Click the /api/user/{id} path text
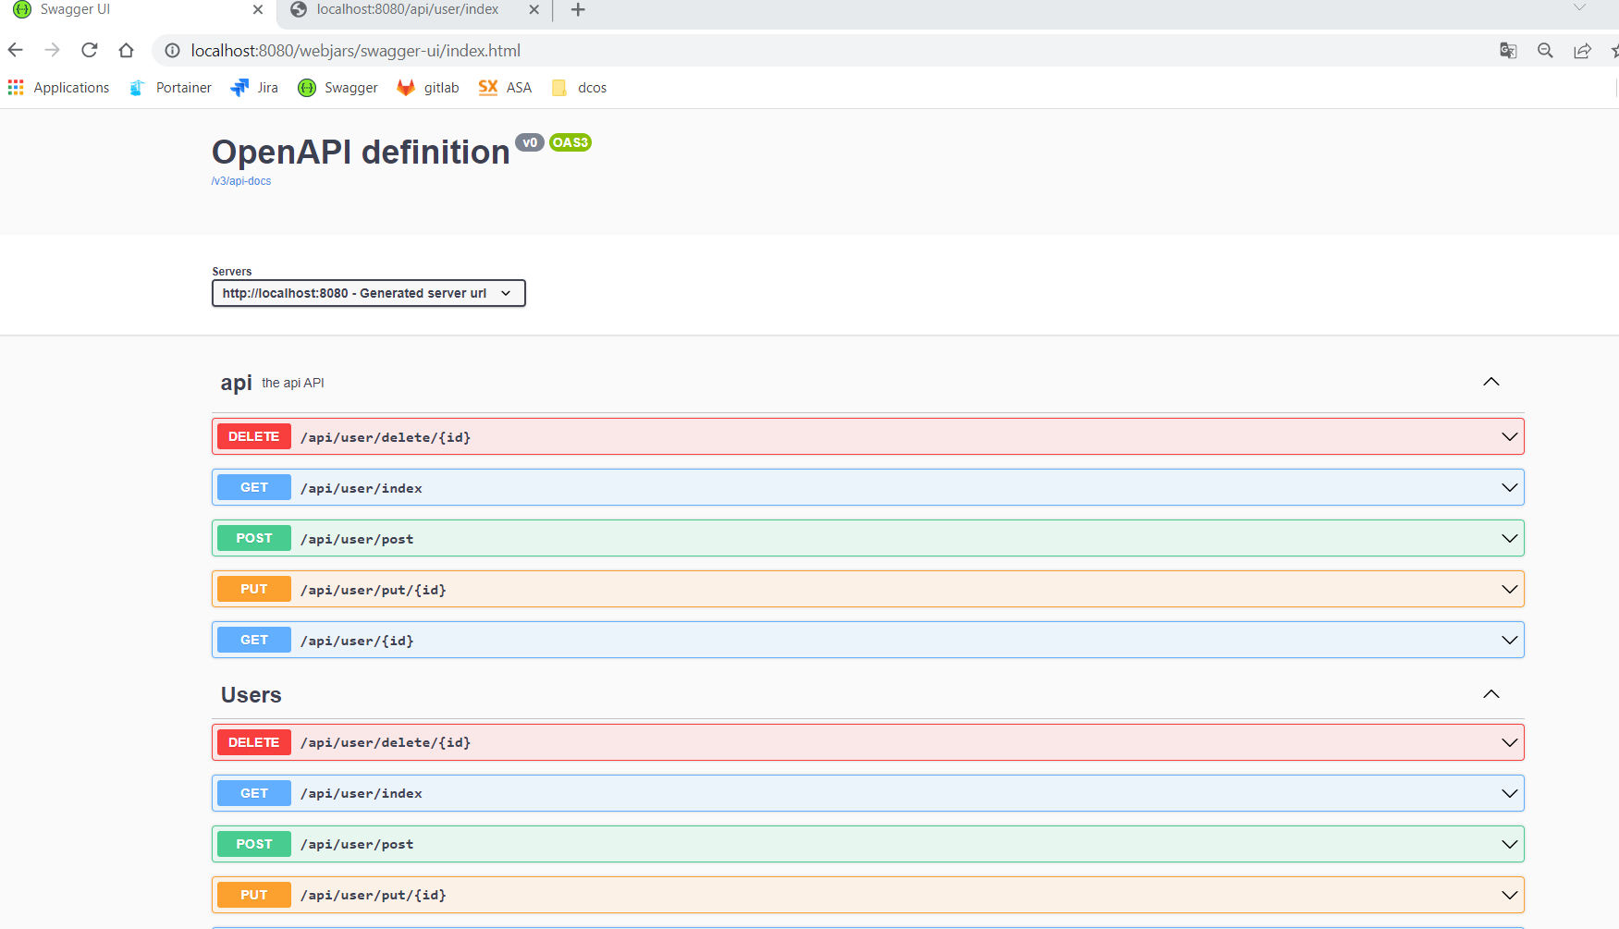1619x929 pixels. coord(357,641)
